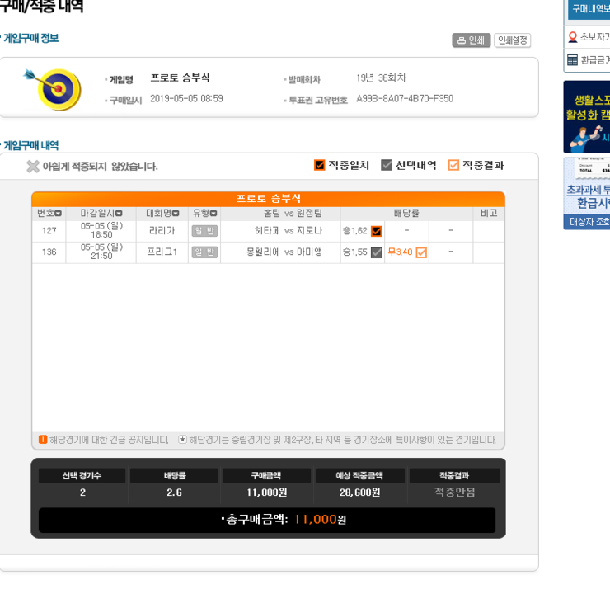Viewport: 610px width, 589px height.
Task: Click the orange urgent notice exclamation icon
Action: [x=43, y=440]
